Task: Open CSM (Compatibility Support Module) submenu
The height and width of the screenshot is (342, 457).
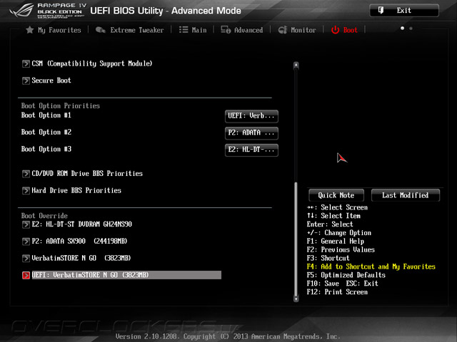Action: pyautogui.click(x=92, y=63)
